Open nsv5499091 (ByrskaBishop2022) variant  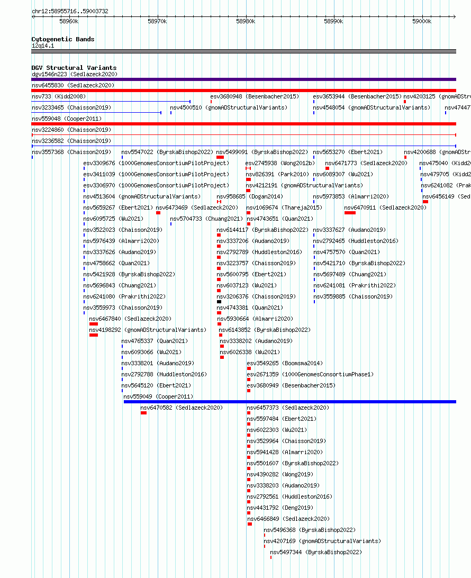(x=262, y=152)
